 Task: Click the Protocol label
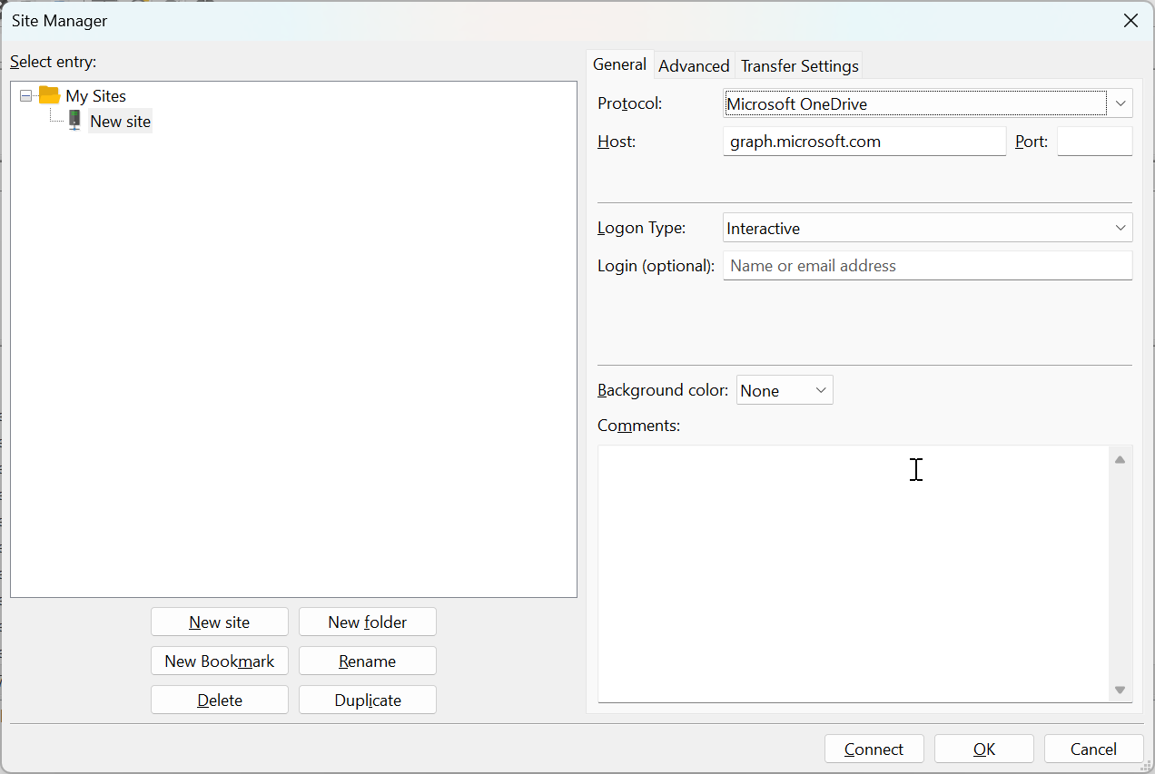pos(630,103)
